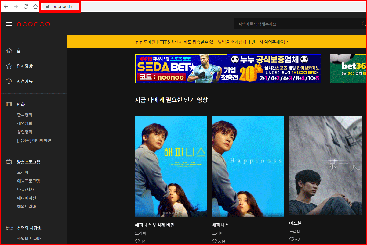The width and height of the screenshot is (367, 245).
Task: Open the 어느날 poster
Action: (x=325, y=165)
